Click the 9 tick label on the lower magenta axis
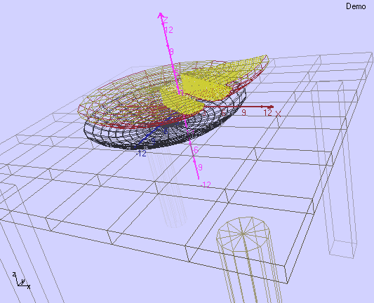This screenshot has width=374, height=303. click(201, 168)
